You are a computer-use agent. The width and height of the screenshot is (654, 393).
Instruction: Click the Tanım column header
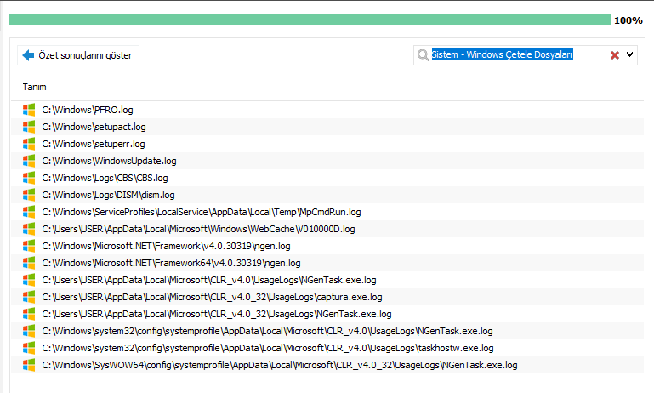click(x=34, y=87)
